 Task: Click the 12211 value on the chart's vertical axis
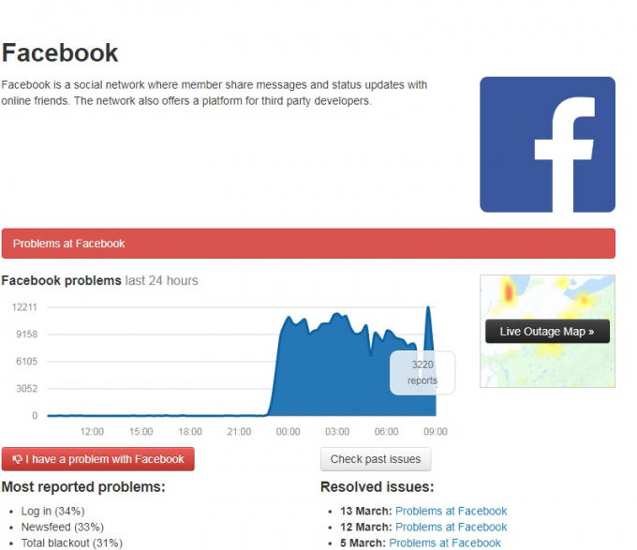(24, 307)
